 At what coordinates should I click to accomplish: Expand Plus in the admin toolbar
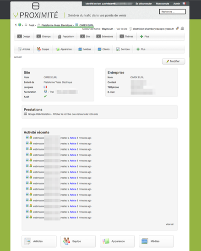click(x=144, y=37)
